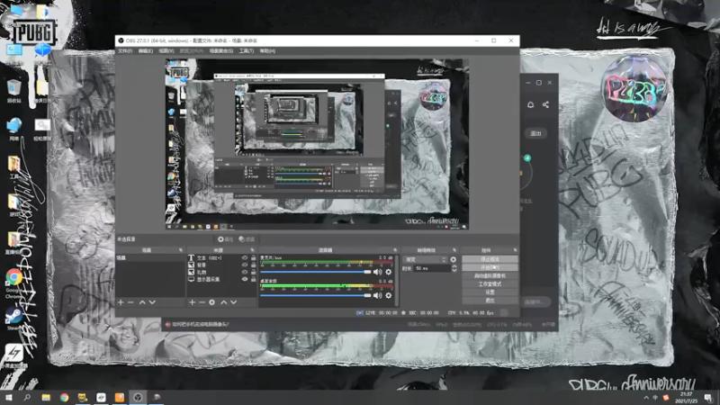Click 停止推流 (Stop Streaming) button
The height and width of the screenshot is (405, 720).
[x=490, y=259]
